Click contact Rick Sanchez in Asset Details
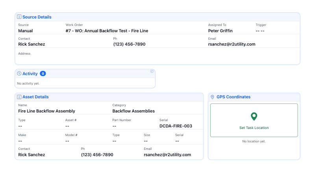315x177 pixels. point(31,155)
